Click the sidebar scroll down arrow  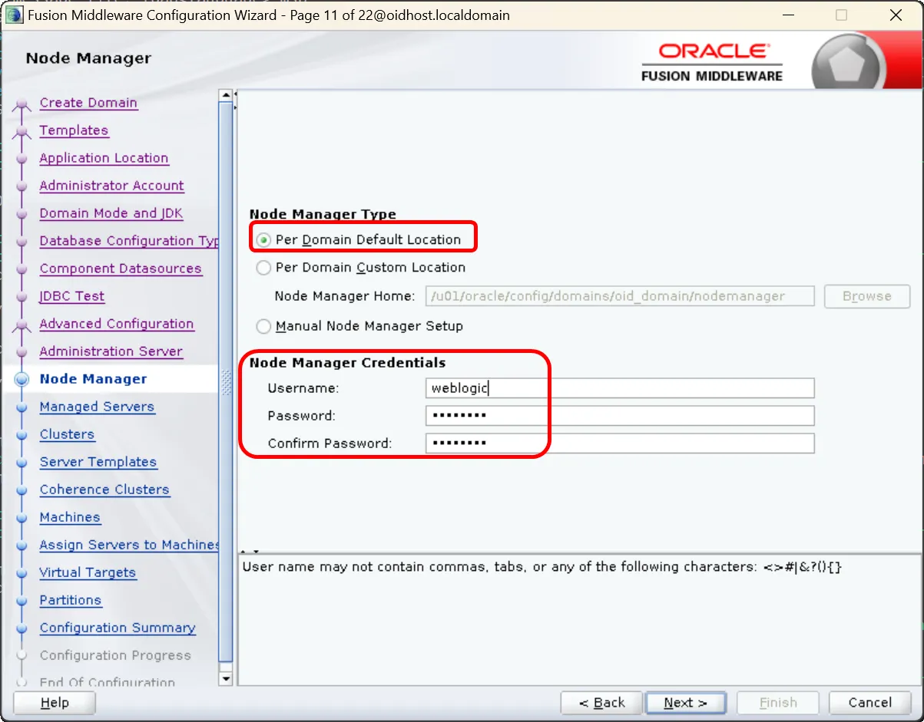226,679
